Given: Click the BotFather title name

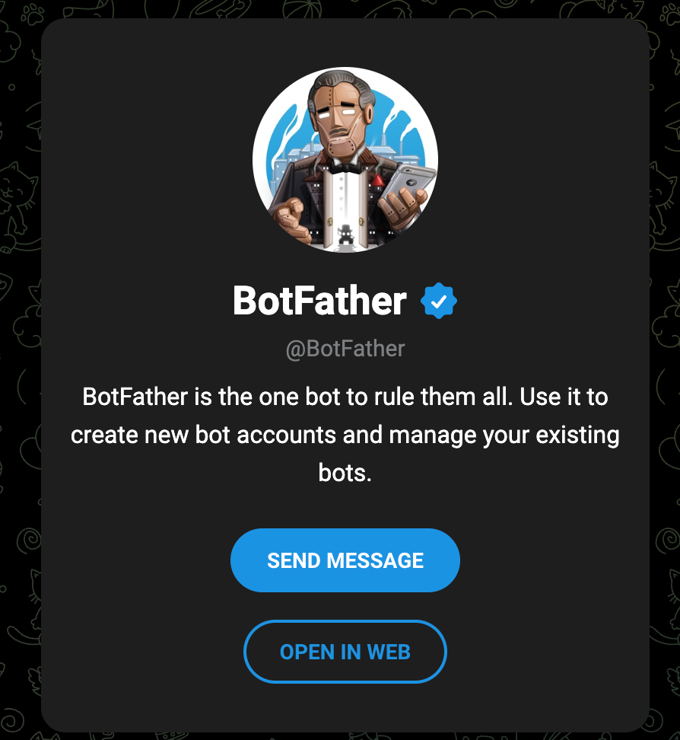Looking at the screenshot, I should (x=319, y=301).
